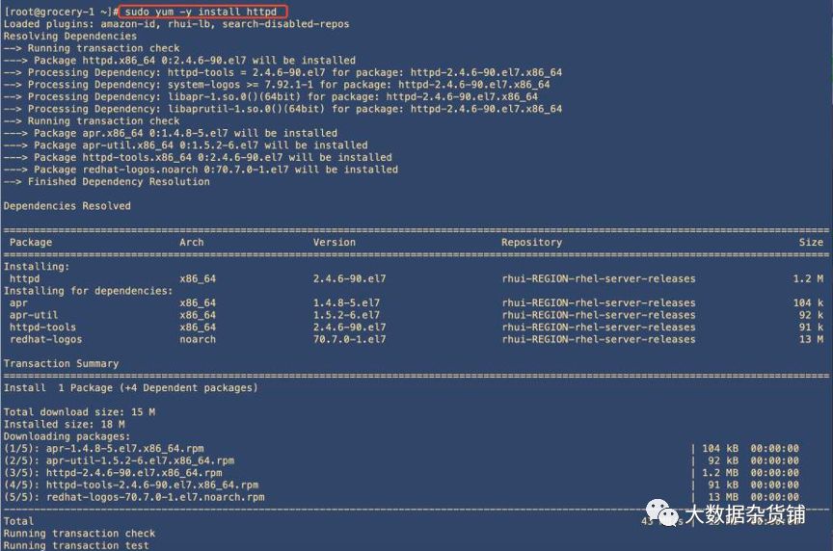
Task: Click the 大数据杂货铺 watermark text
Action: 745,513
